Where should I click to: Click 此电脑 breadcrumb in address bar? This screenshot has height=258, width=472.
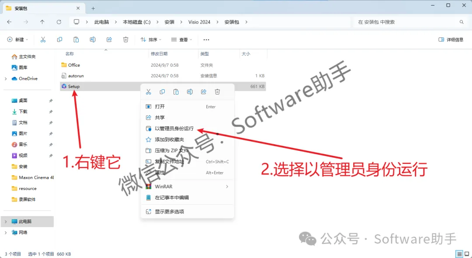click(x=102, y=22)
